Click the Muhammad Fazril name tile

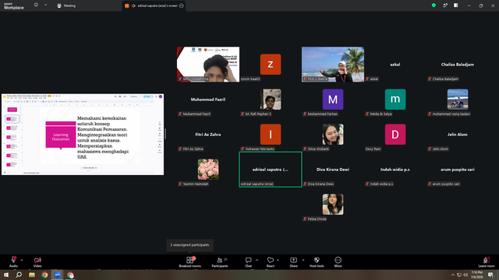208,100
